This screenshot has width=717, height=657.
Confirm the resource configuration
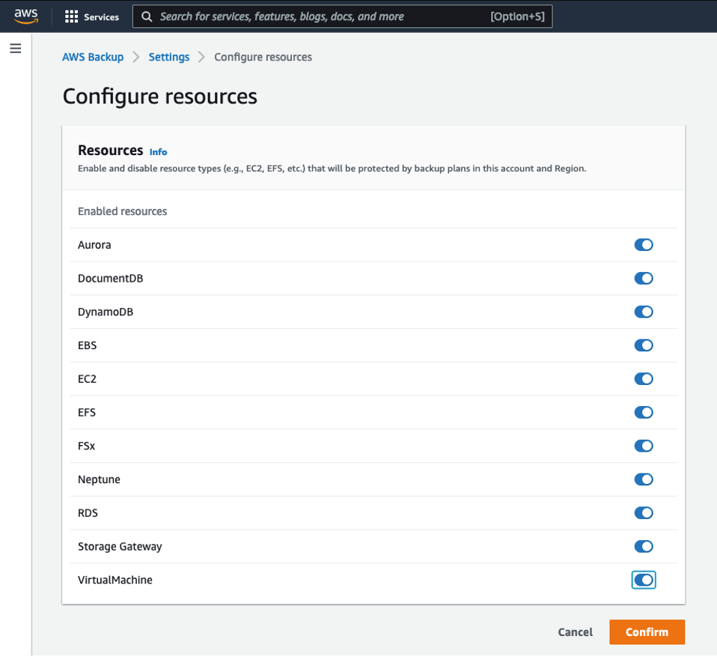647,632
